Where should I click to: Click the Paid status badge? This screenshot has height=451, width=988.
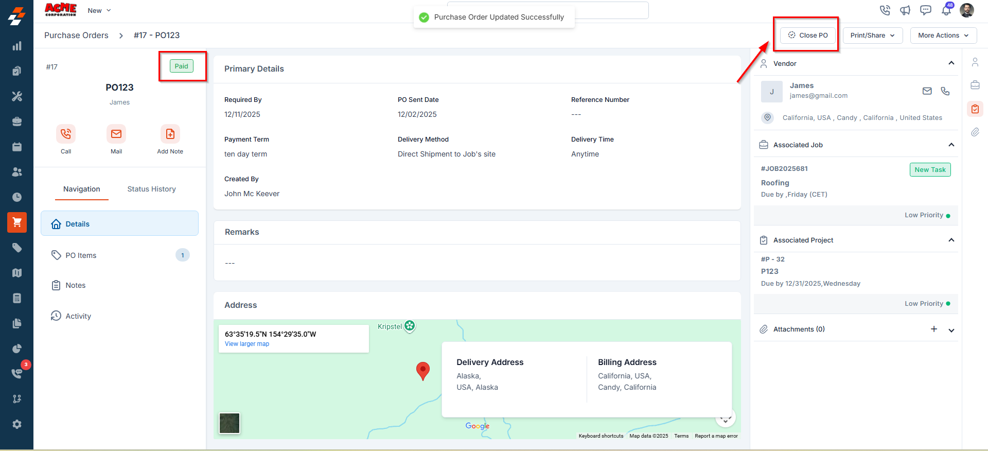[182, 66]
